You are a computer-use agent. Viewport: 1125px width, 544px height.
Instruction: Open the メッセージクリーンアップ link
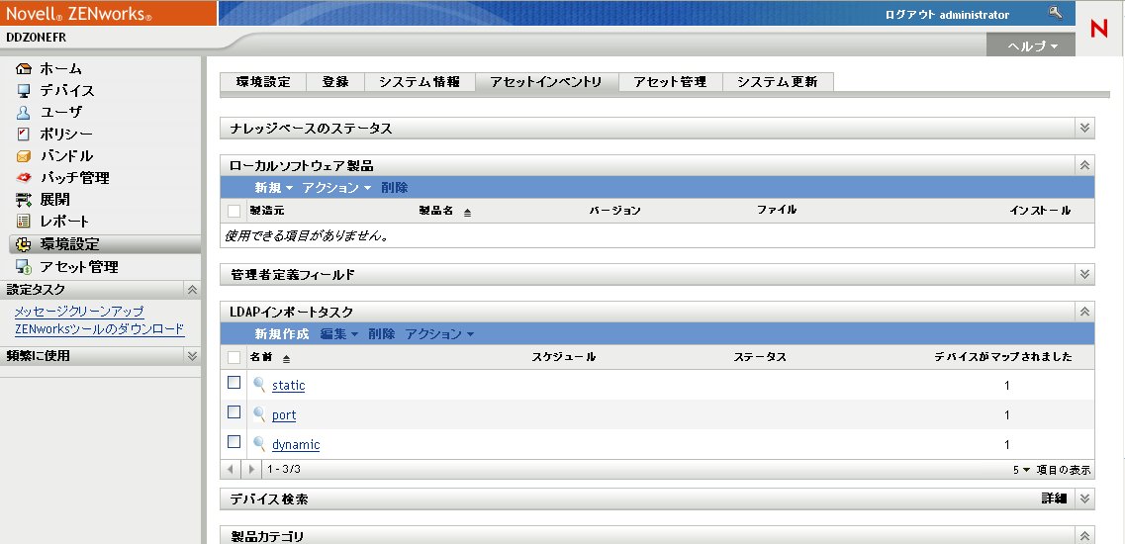click(79, 312)
